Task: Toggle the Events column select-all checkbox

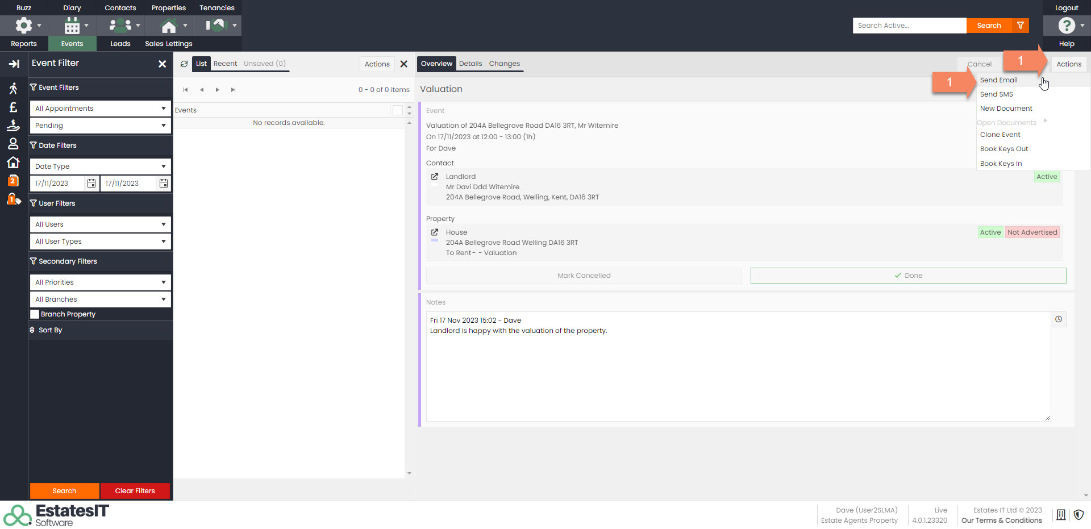Action: point(398,110)
